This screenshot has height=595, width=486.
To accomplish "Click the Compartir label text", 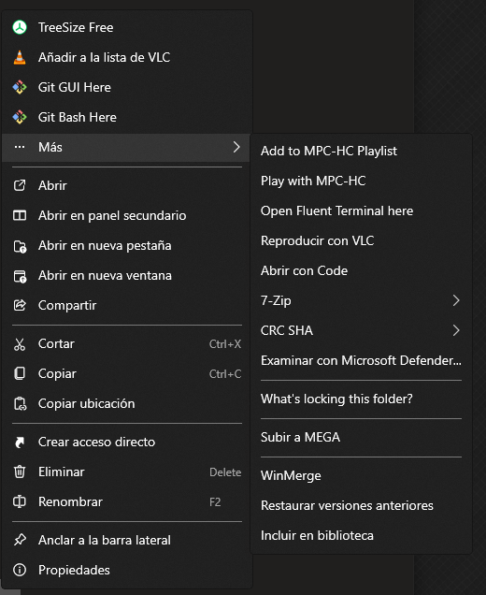I will click(67, 306).
